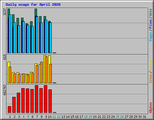Click day 1 on the x-axis
Image resolution: width=154 pixels, height=120 pixels.
pos(10,117)
